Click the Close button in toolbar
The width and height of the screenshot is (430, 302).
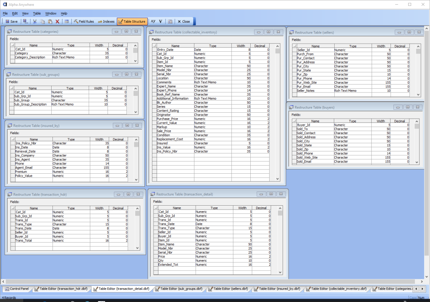pos(184,21)
